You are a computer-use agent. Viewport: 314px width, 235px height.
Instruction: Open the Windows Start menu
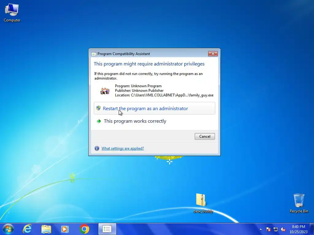pyautogui.click(x=8, y=229)
